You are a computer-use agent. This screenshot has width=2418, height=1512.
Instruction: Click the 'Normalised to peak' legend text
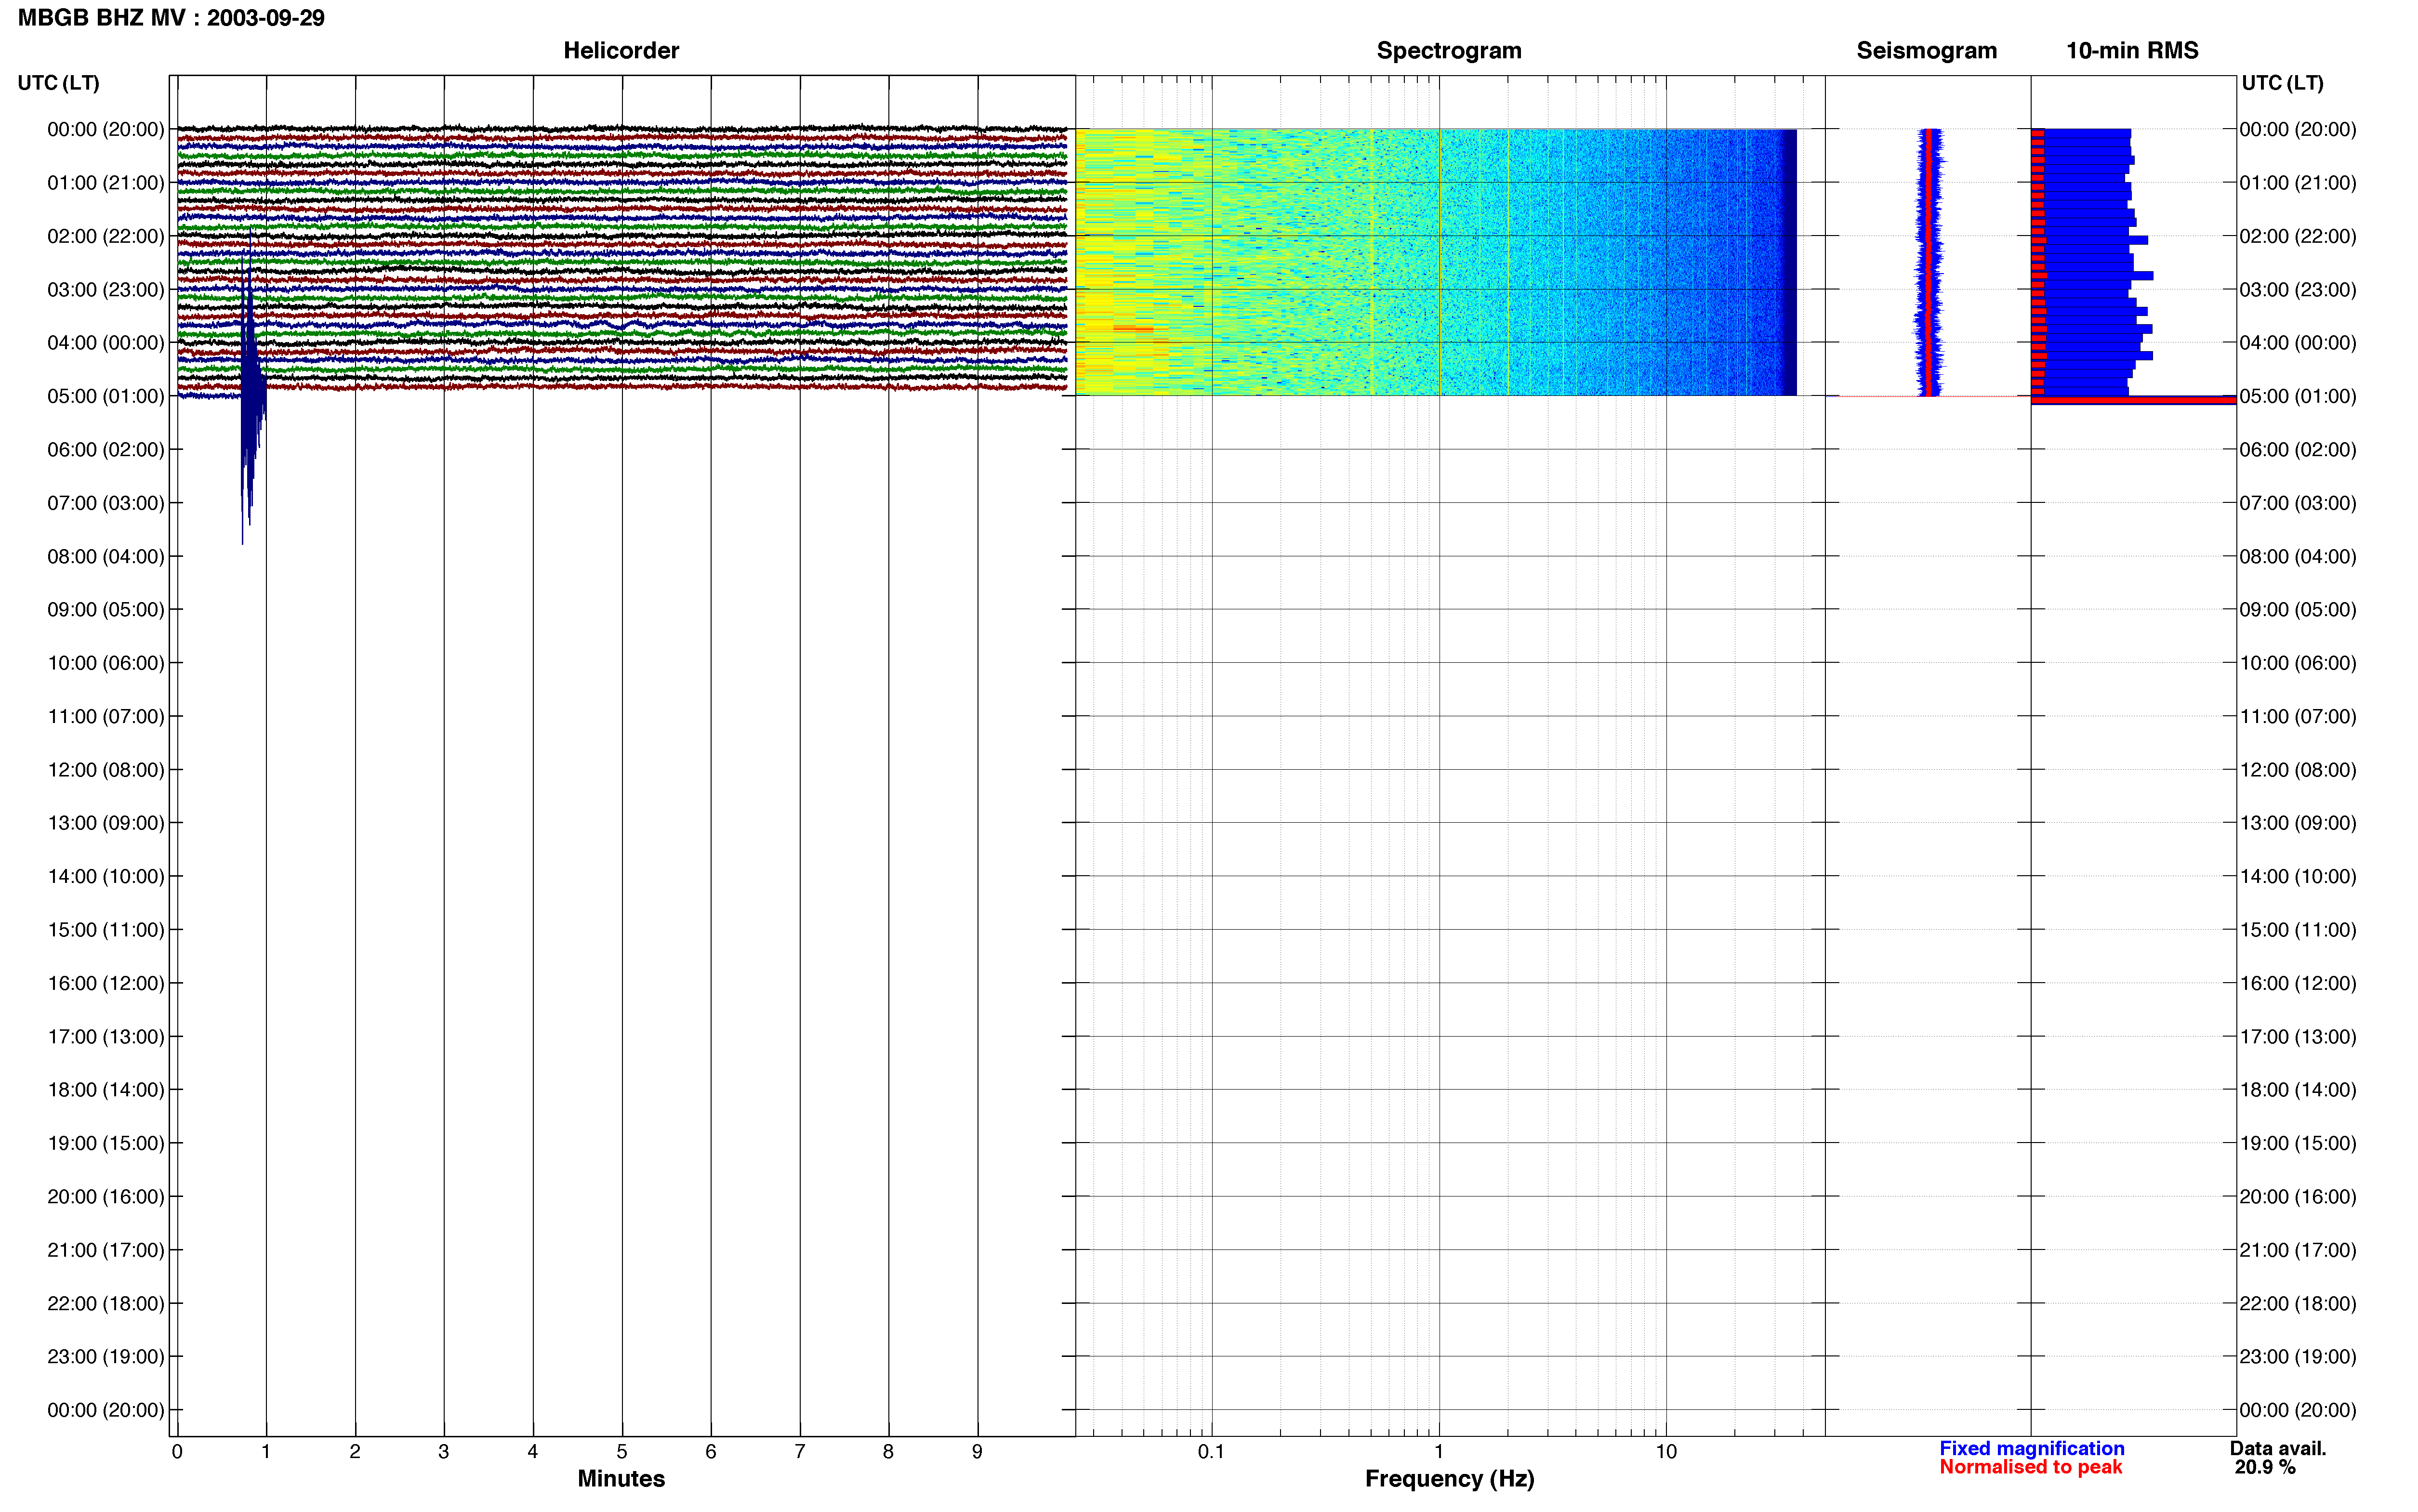click(x=2031, y=1467)
